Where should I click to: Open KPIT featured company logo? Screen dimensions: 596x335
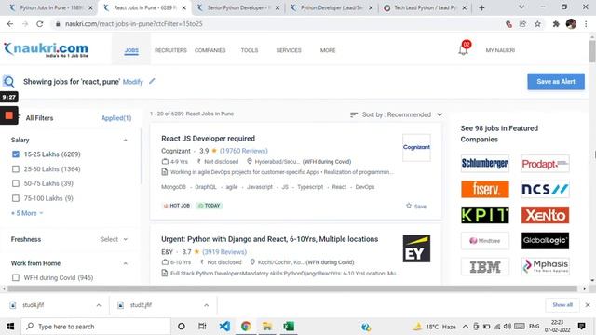click(x=484, y=215)
